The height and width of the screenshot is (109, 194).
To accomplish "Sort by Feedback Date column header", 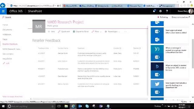I will pos(43,48).
